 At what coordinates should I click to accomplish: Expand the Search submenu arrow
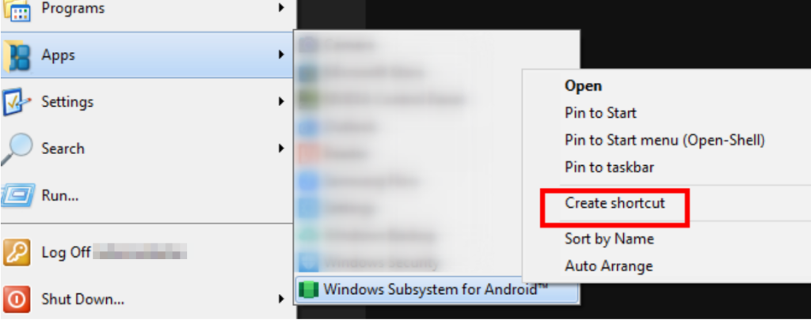click(281, 149)
